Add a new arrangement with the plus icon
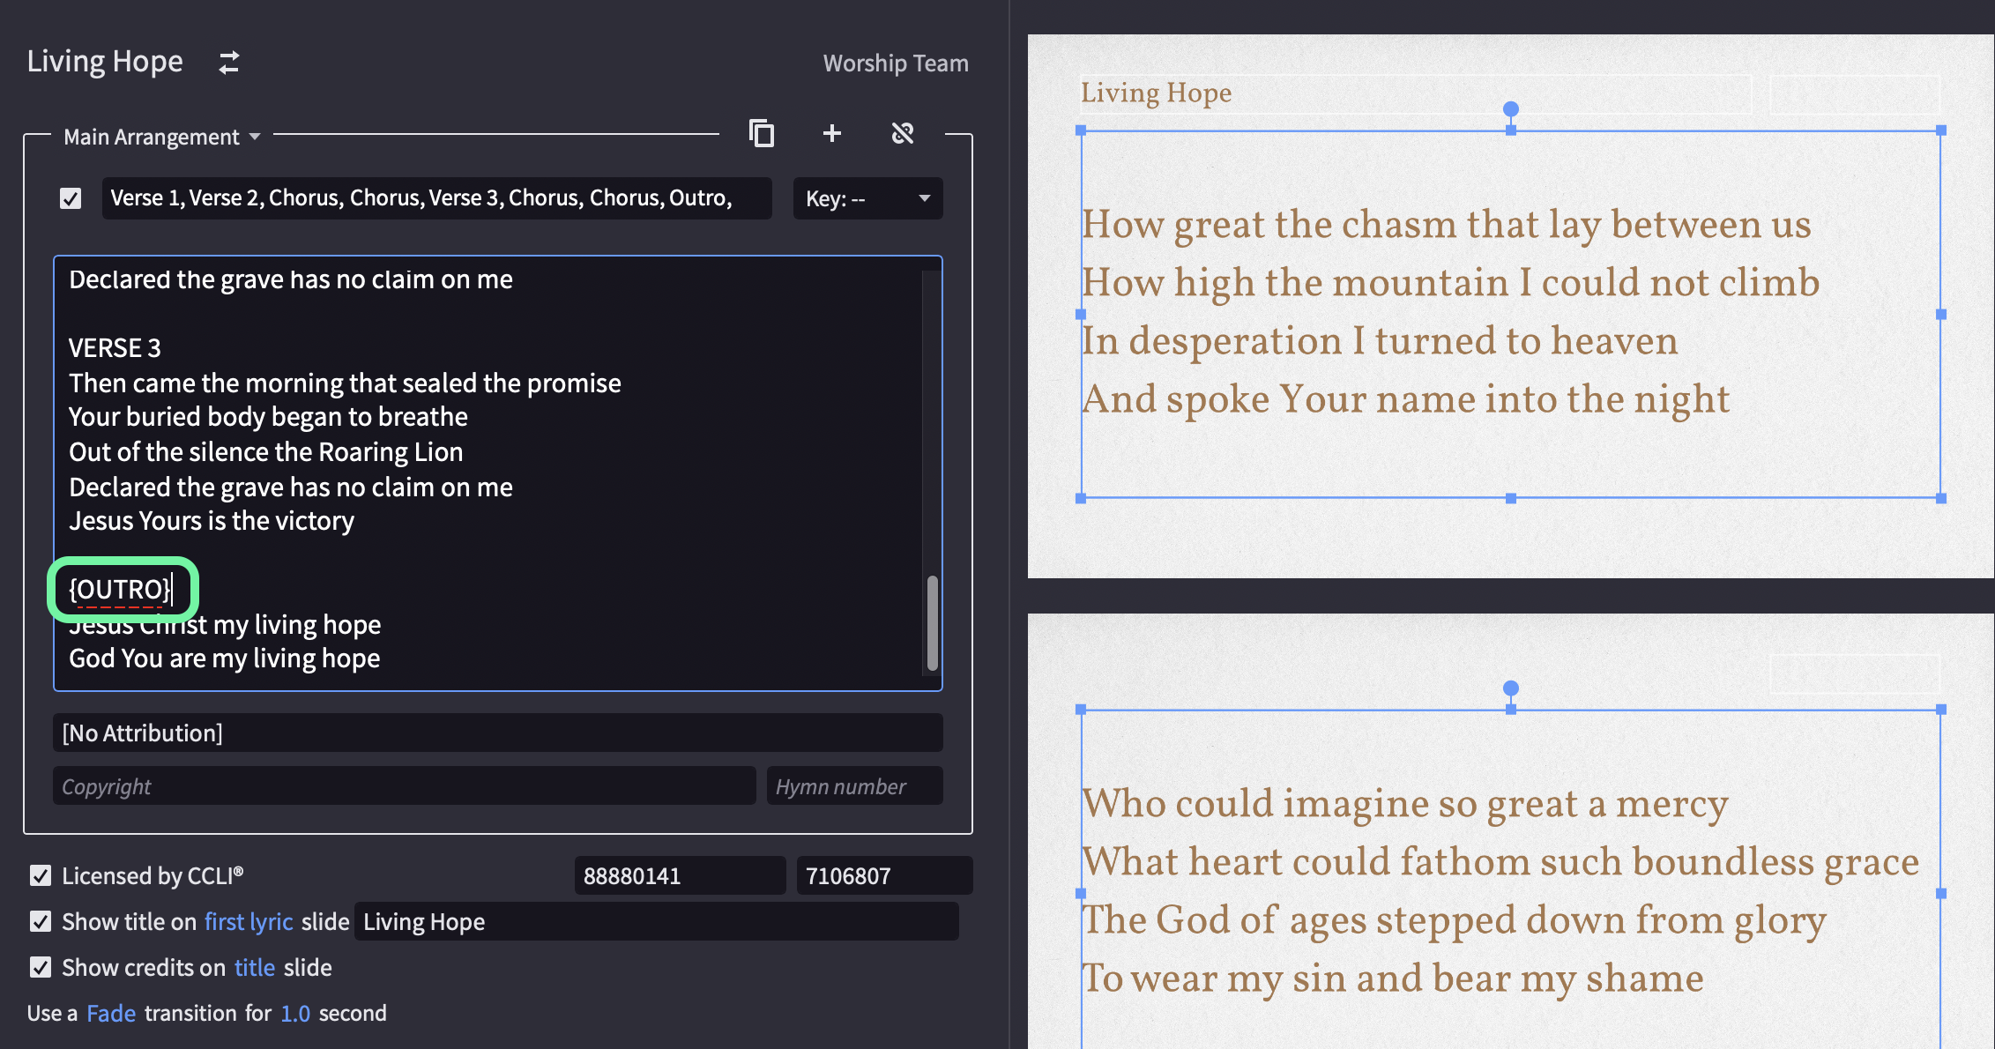The height and width of the screenshot is (1049, 1995). (831, 133)
